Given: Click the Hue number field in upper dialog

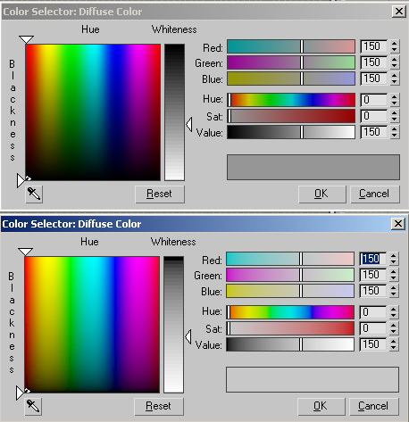Looking at the screenshot, I should coord(374,100).
